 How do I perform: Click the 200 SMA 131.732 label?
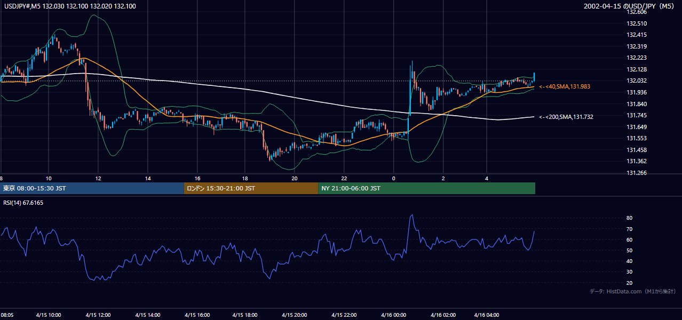pyautogui.click(x=566, y=117)
